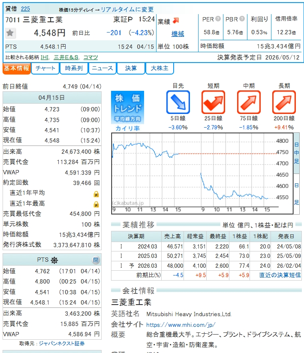Switch chart to 日足 view
Image resolution: width=304 pixels, height=353 pixels.
297,194
